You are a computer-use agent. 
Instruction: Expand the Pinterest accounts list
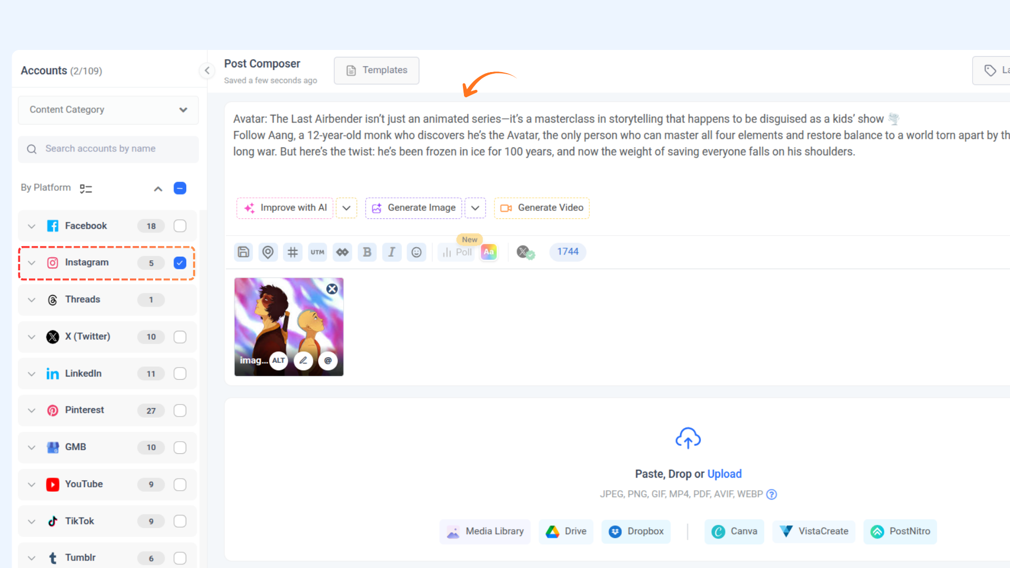pos(32,410)
